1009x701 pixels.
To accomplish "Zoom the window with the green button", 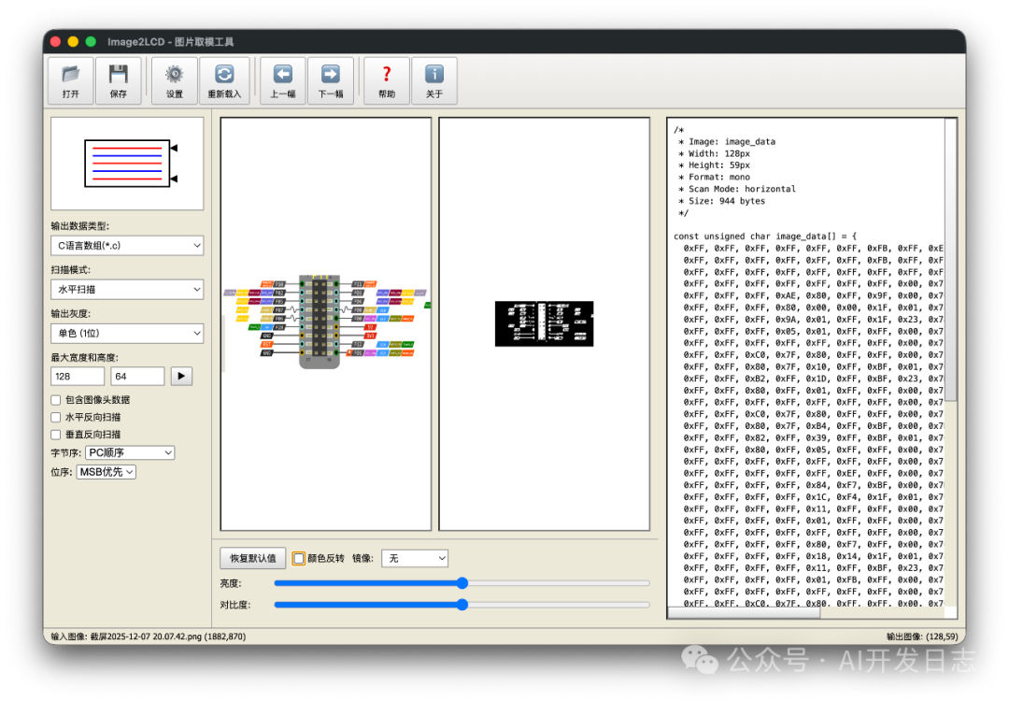I will (x=91, y=42).
